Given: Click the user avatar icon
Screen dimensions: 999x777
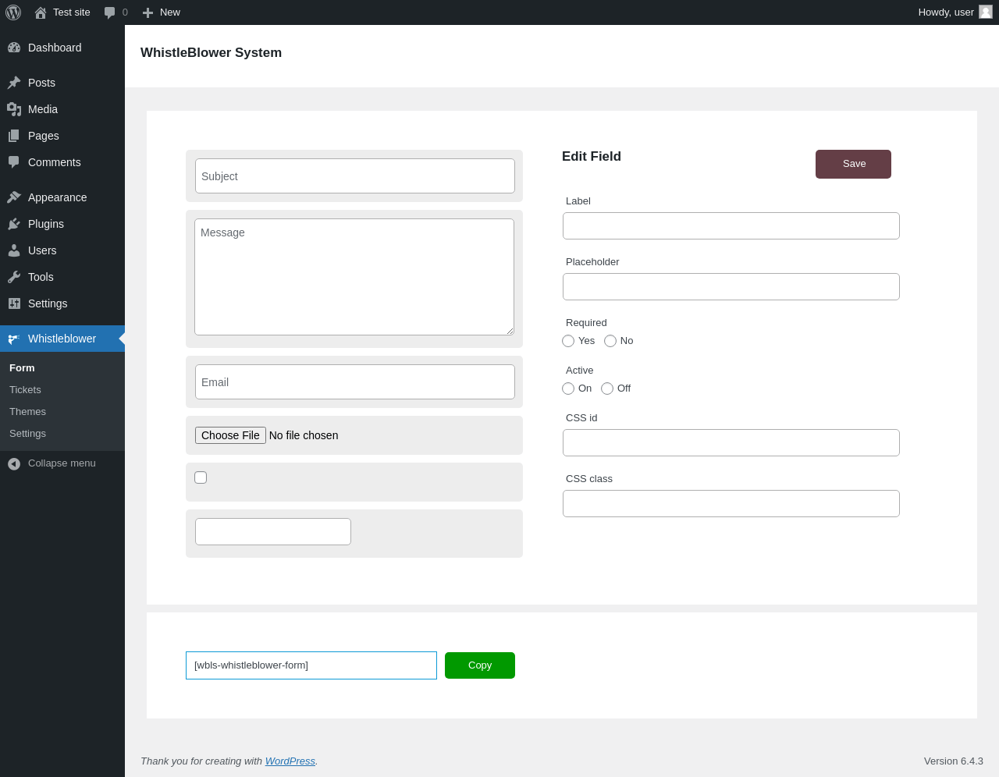Looking at the screenshot, I should click(x=986, y=12).
